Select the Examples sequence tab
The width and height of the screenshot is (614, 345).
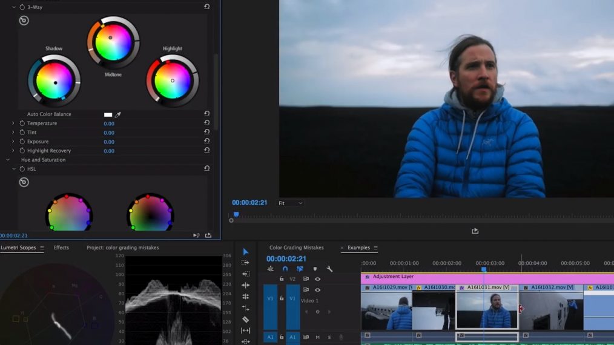click(x=358, y=248)
